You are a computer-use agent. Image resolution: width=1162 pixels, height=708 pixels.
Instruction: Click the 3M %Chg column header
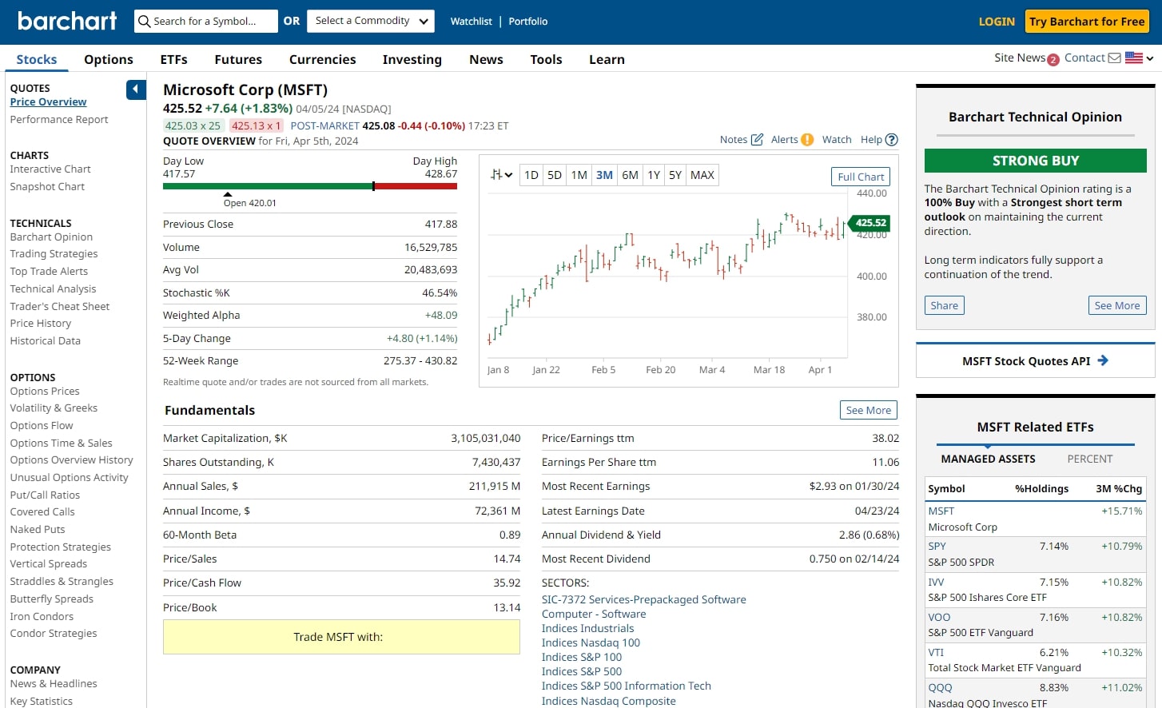[x=1119, y=489]
